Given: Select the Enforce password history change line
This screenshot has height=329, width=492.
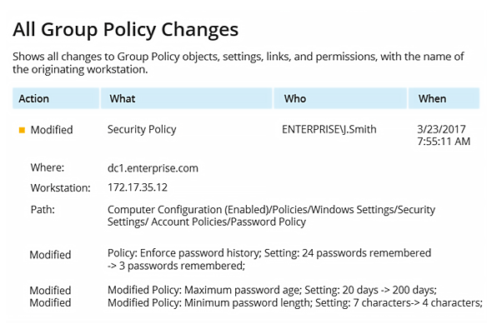Looking at the screenshot, I should point(269,259).
